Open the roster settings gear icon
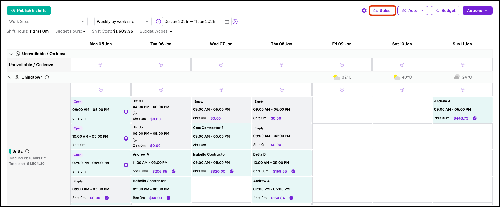 (364, 11)
